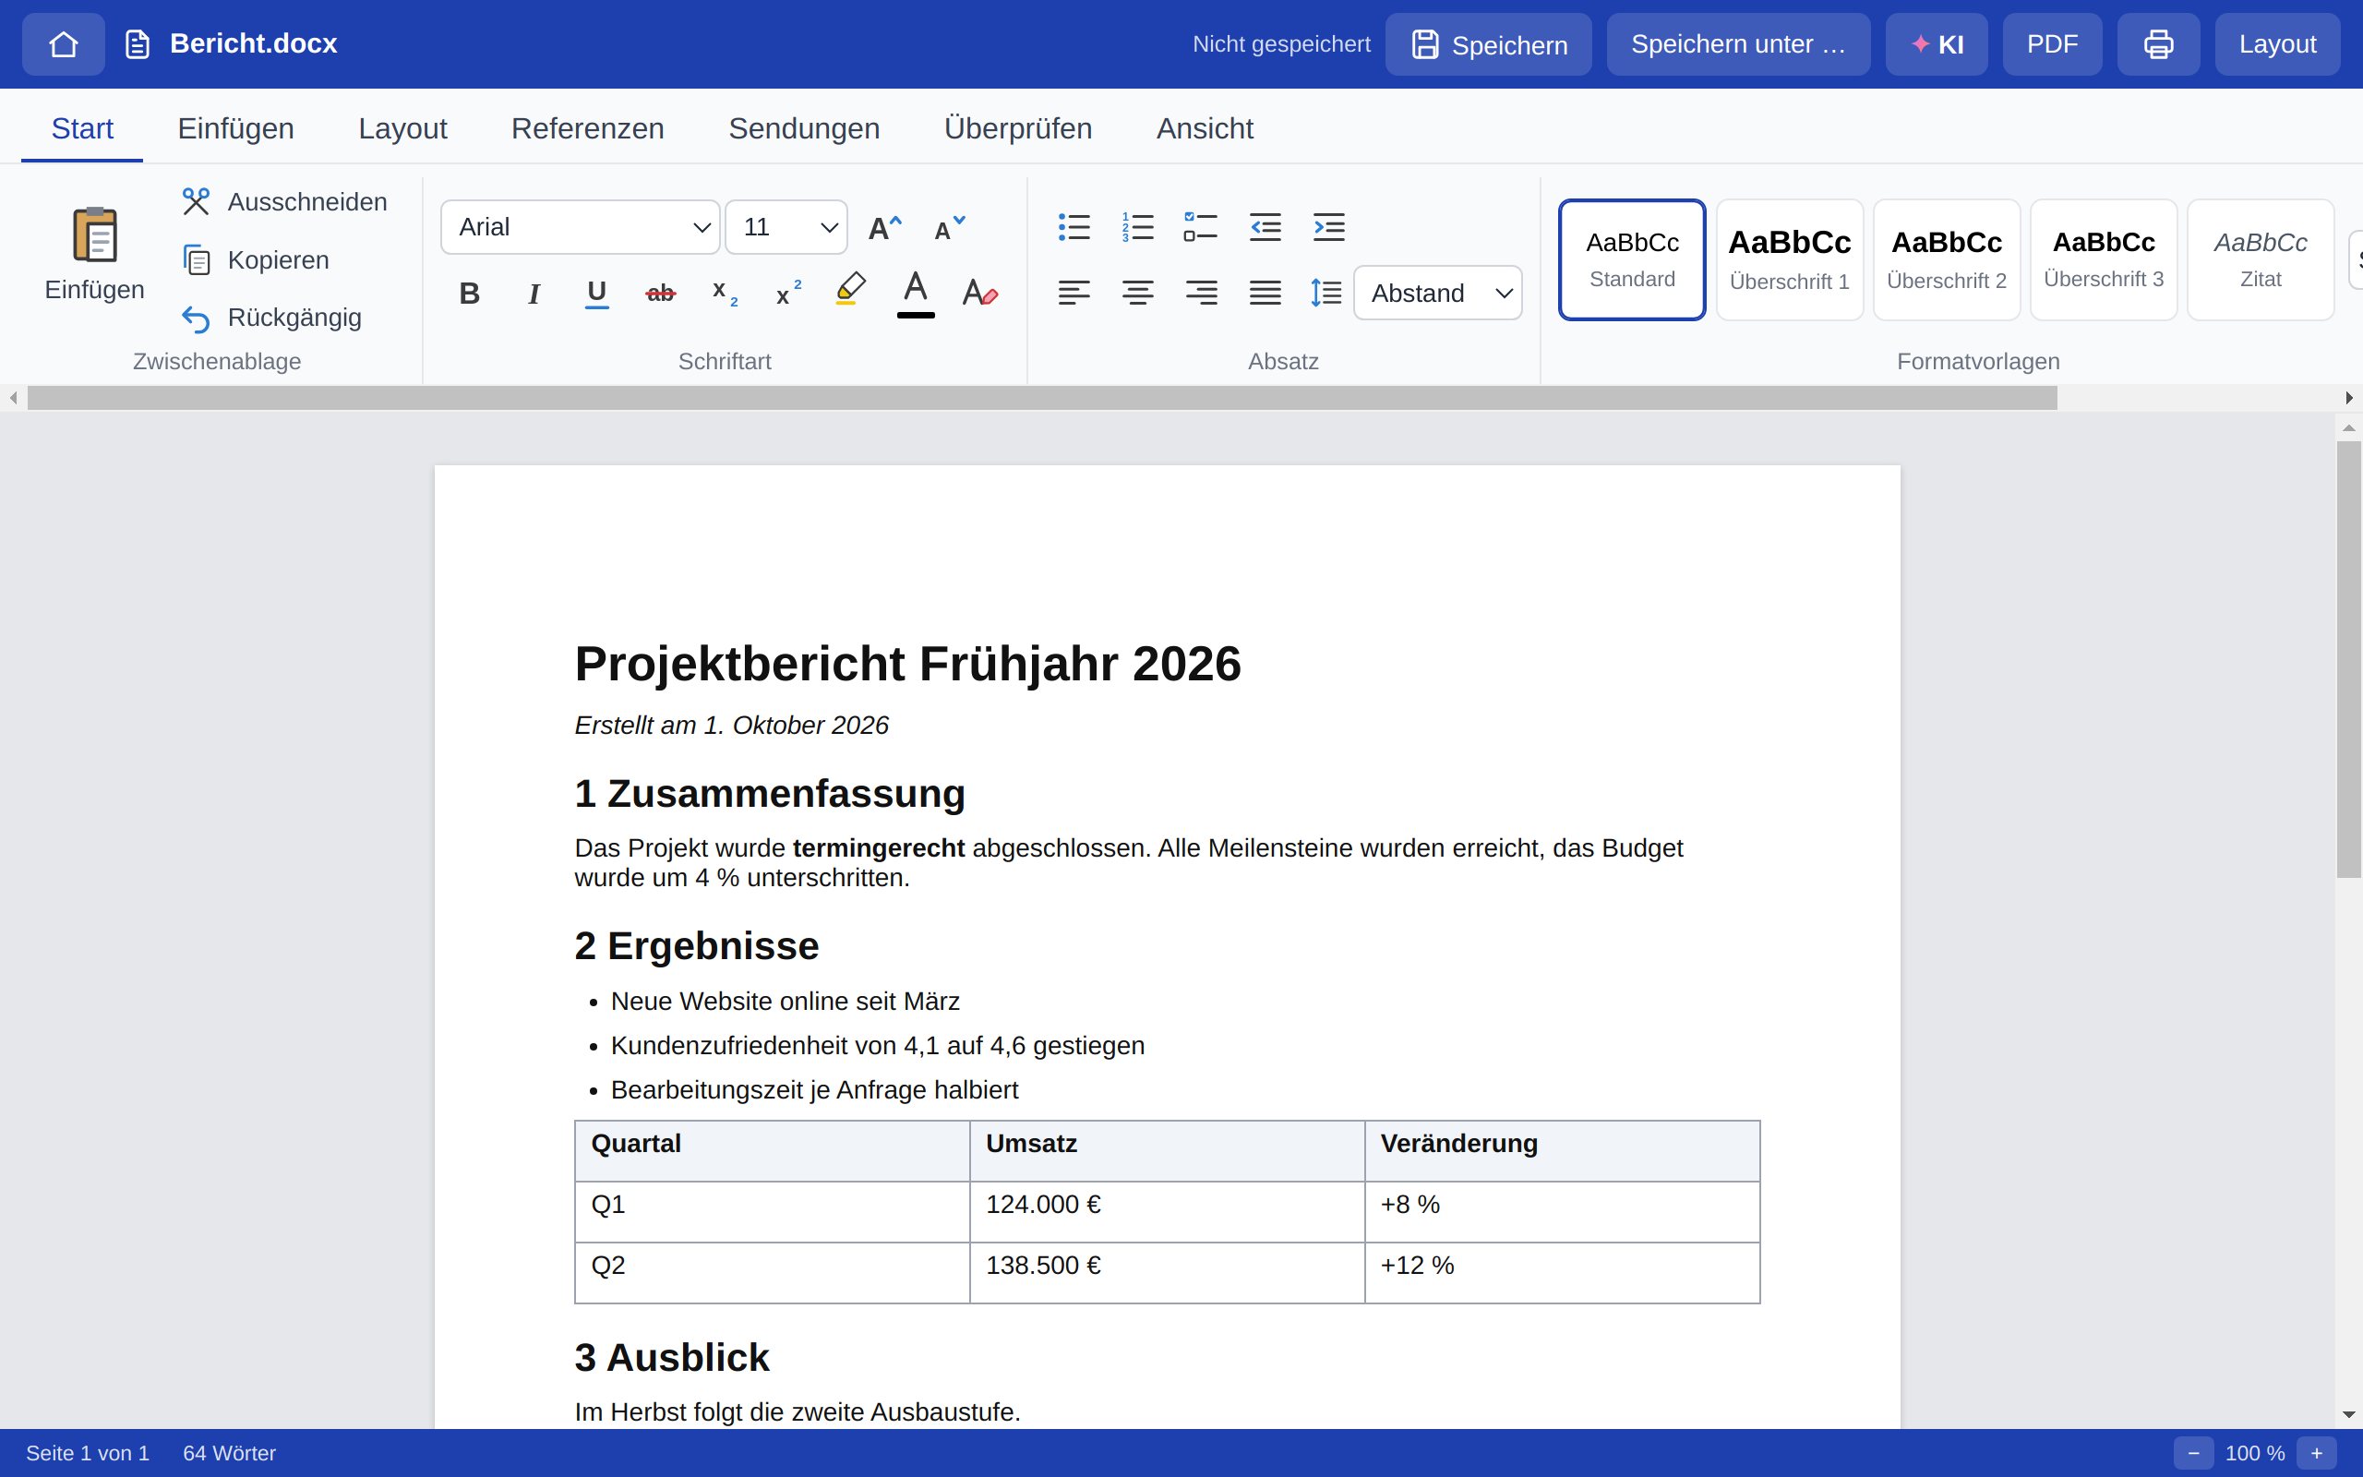Apply subscript formatting
This screenshot has height=1477, width=2363.
(725, 293)
